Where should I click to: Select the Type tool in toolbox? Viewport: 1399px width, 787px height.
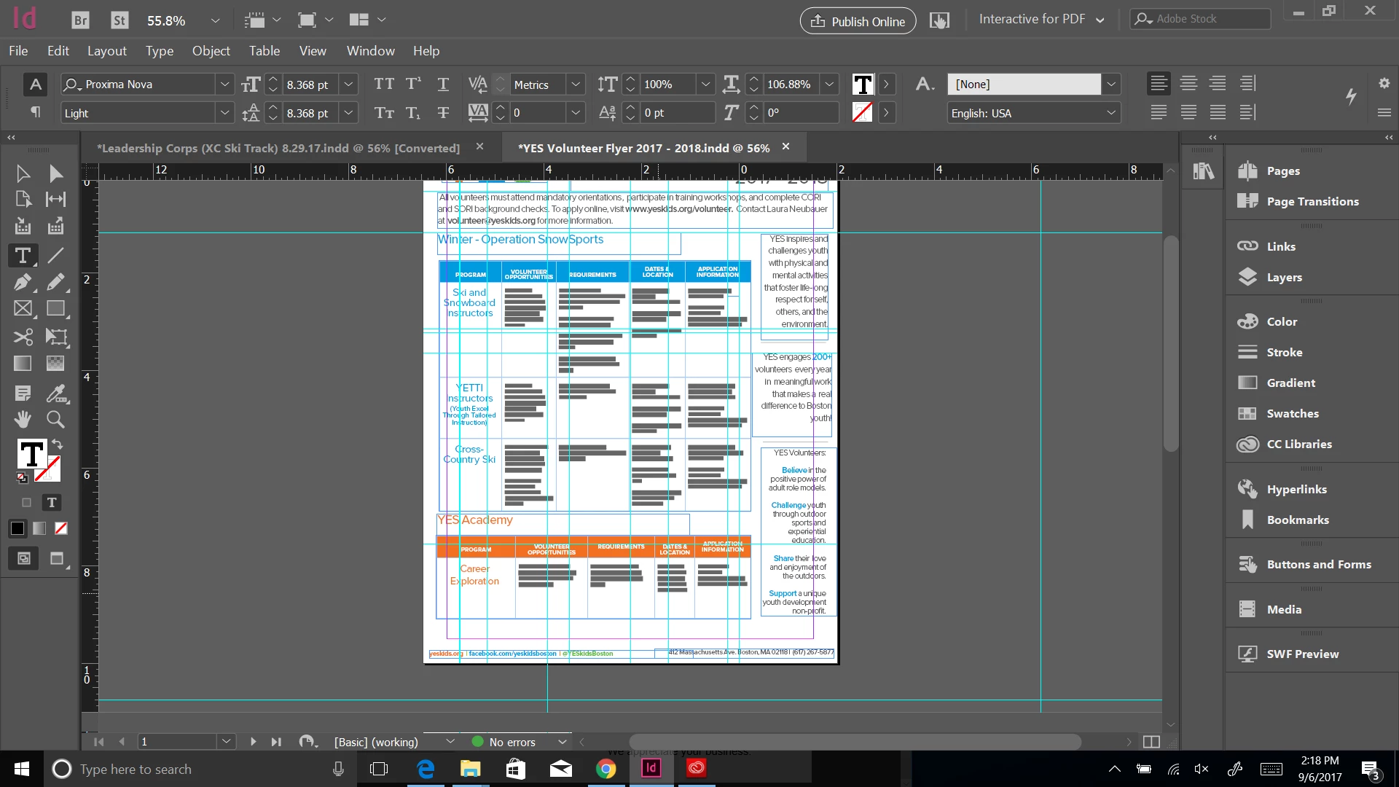pyautogui.click(x=23, y=256)
